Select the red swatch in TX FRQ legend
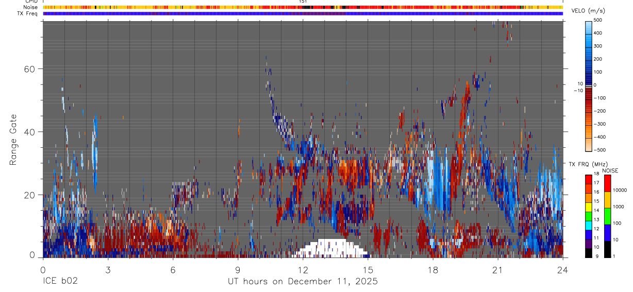633x292 pixels. [x=588, y=179]
